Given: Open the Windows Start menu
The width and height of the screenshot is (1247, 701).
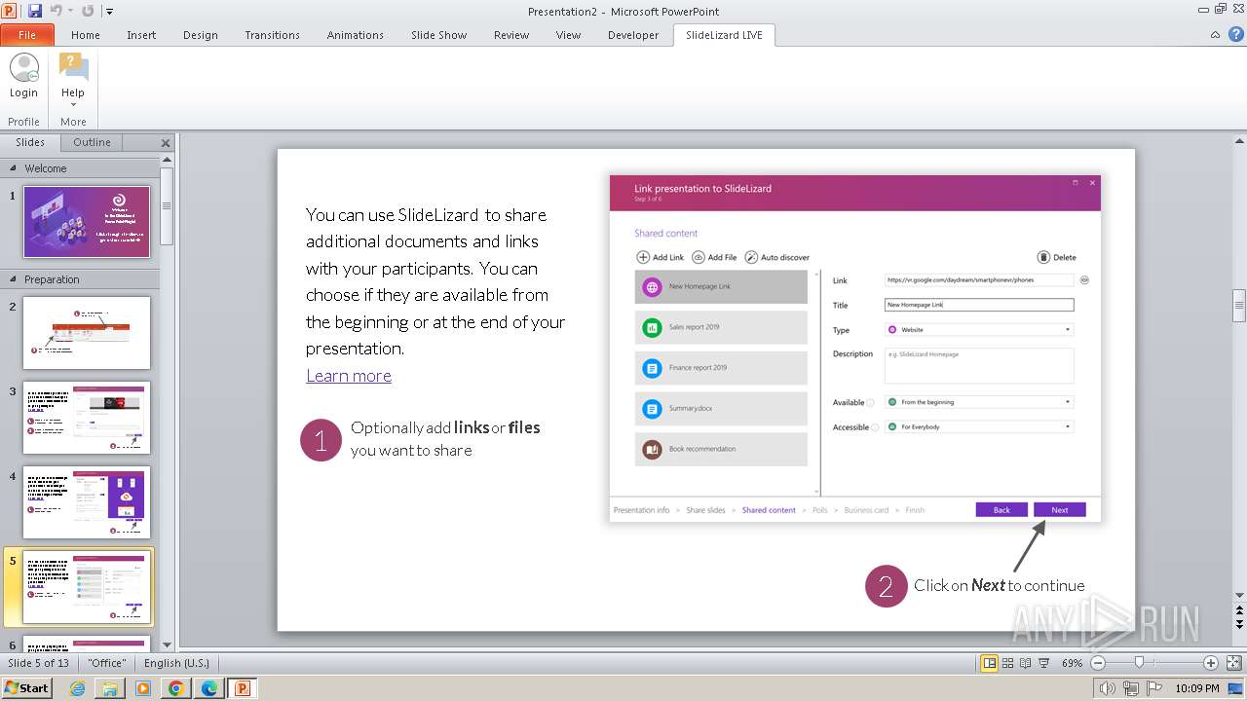Looking at the screenshot, I should pos(27,688).
